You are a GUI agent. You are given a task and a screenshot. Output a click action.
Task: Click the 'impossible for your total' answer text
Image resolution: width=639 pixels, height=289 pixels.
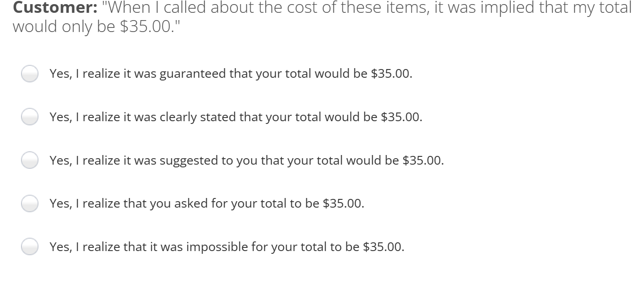(227, 247)
